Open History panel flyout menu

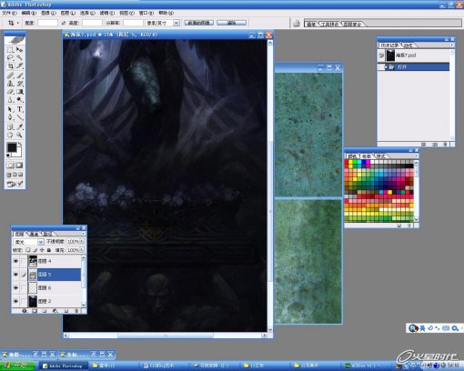click(x=452, y=45)
